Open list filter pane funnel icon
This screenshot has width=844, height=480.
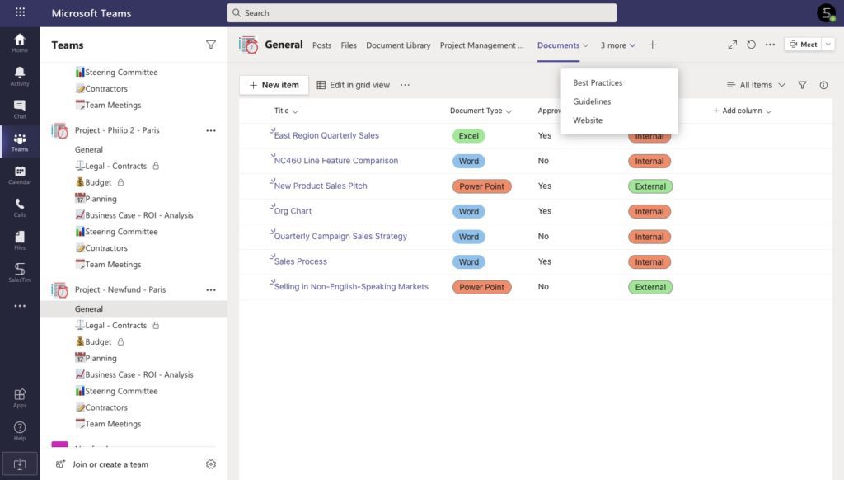pyautogui.click(x=802, y=85)
